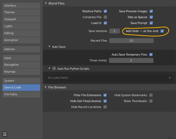Open the Themes preferences tab
176x139 pixels.
(x=21, y=12)
